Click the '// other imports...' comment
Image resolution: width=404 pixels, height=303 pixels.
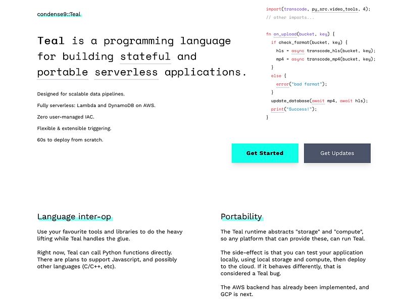(290, 17)
